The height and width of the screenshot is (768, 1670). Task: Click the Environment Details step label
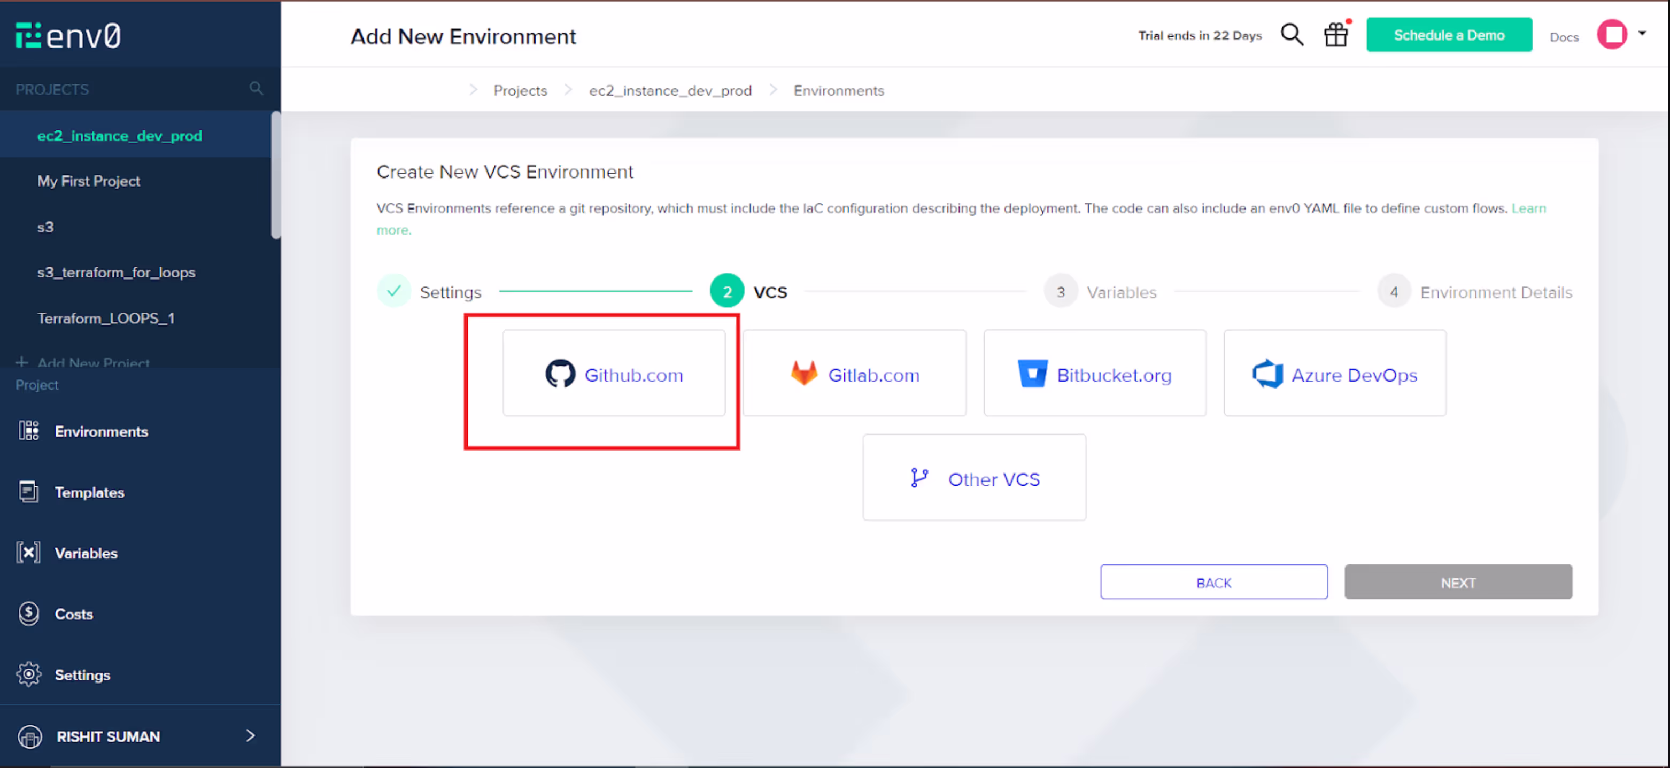(x=1496, y=292)
